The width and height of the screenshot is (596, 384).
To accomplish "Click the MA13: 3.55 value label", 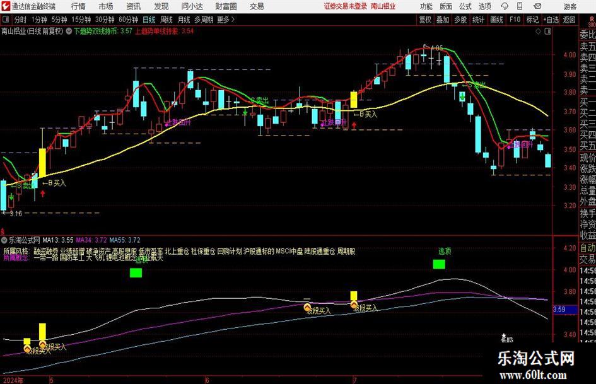I will pyautogui.click(x=58, y=240).
